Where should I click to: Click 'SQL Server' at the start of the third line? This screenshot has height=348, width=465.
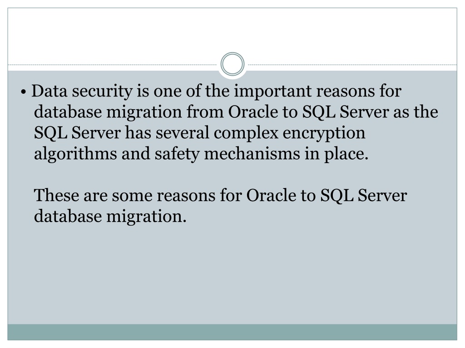point(77,133)
